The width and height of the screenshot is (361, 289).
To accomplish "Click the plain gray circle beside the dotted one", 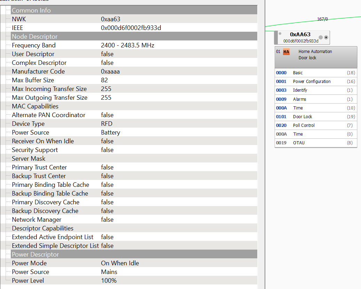I will (321, 37).
